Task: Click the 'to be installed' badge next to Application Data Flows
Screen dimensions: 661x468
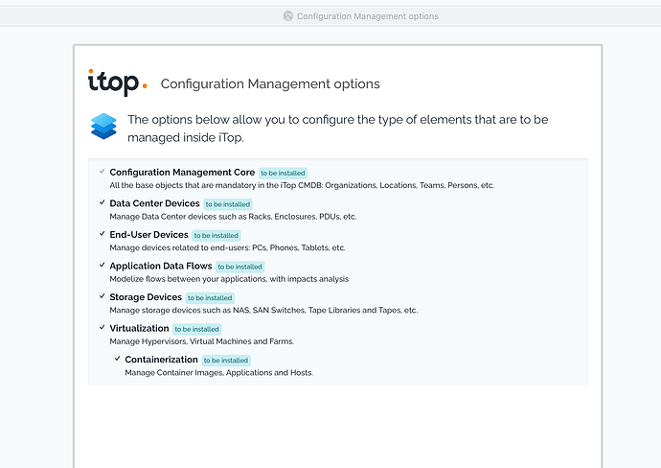Action: click(x=240, y=267)
